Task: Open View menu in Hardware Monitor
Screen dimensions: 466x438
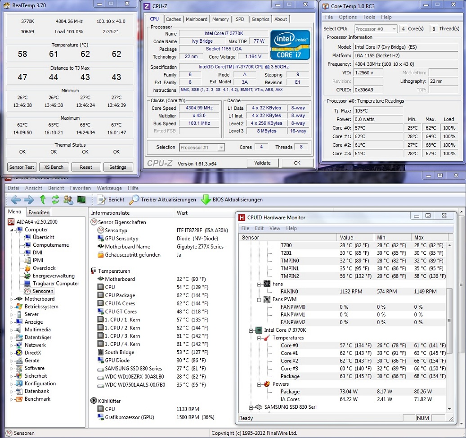Action: tap(274, 228)
